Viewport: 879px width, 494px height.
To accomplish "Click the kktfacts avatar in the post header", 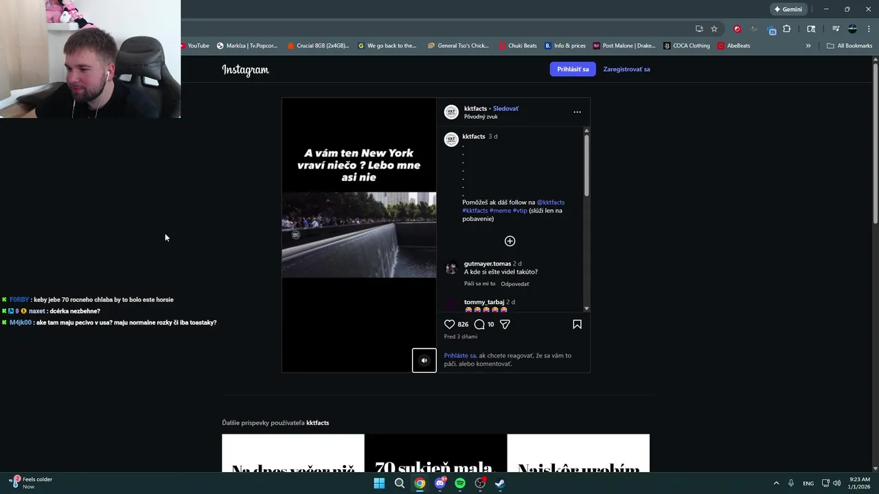I will 451,112.
